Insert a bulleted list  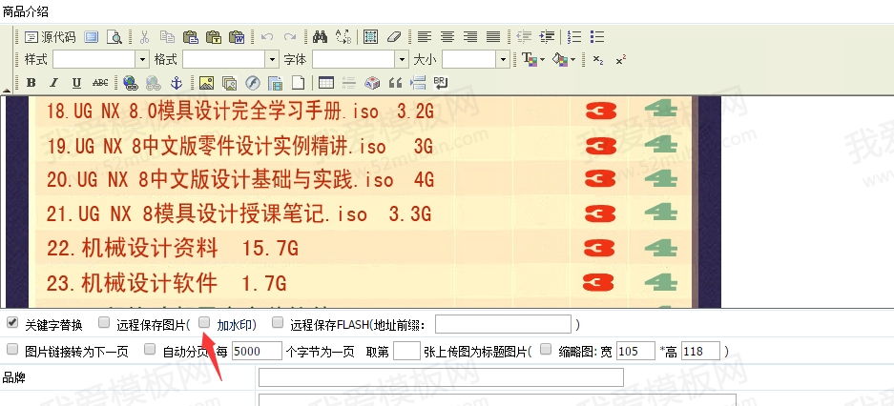coord(597,37)
